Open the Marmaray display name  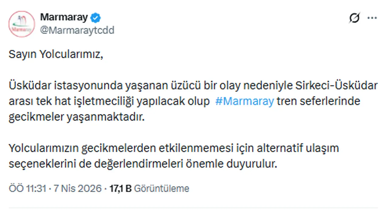point(64,17)
